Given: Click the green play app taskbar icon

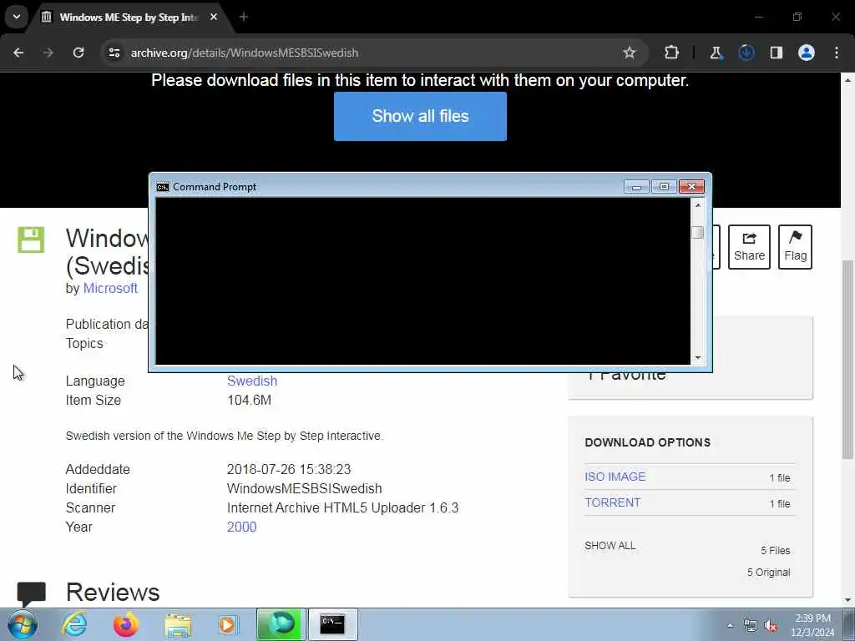Looking at the screenshot, I should [281, 624].
